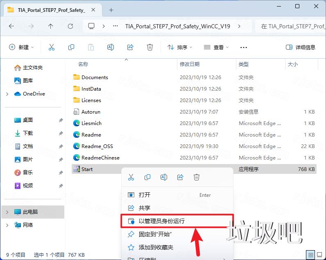
Task: Close the TIA_Portal_STEP7_Prof_Safety tab
Action: click(93, 10)
